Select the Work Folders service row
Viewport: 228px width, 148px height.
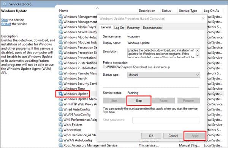coord(71,125)
